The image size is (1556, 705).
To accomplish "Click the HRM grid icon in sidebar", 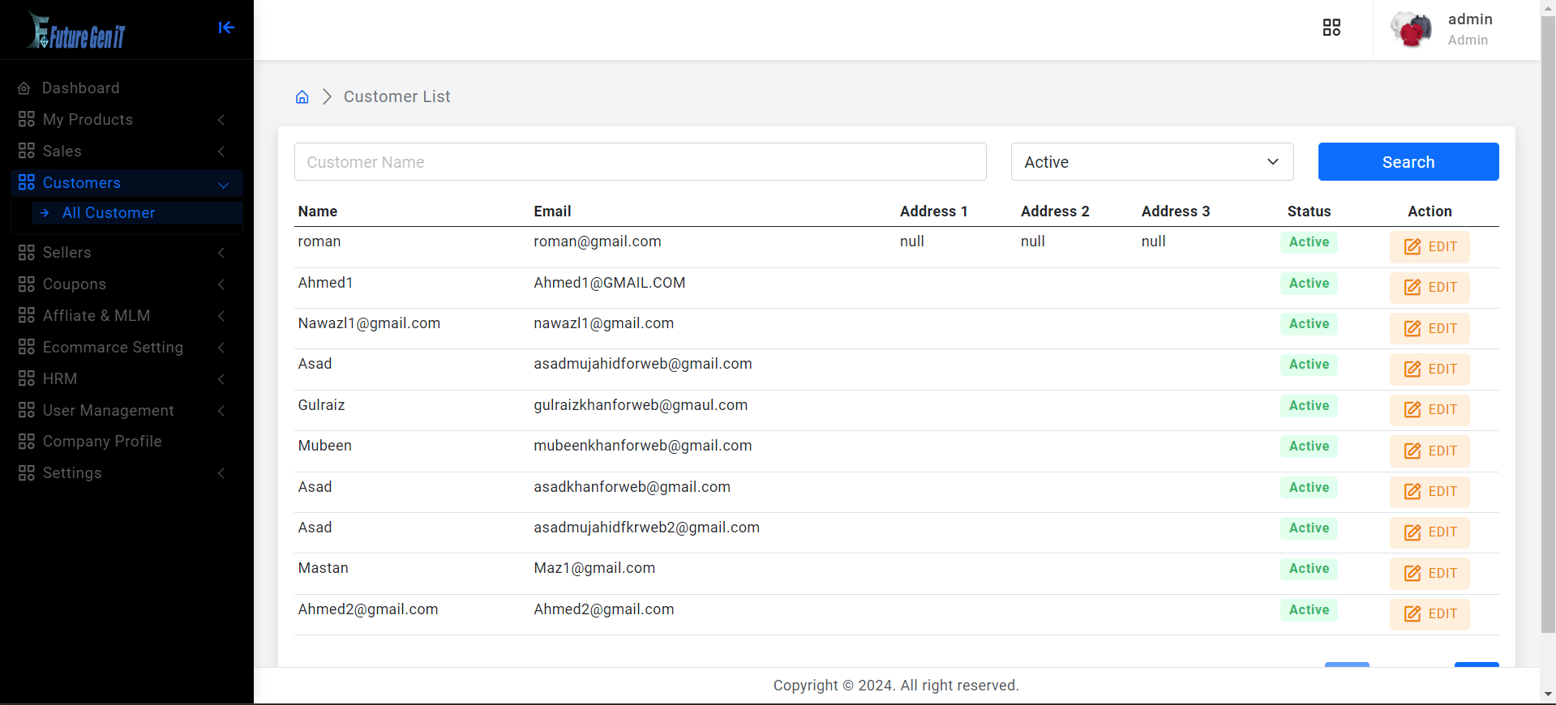I will [27, 378].
